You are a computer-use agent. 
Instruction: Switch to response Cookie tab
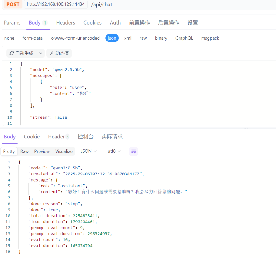[x=32, y=137]
